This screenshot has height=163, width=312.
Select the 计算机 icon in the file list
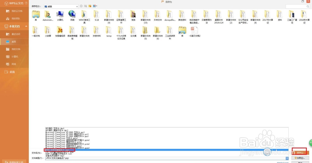click(x=60, y=16)
